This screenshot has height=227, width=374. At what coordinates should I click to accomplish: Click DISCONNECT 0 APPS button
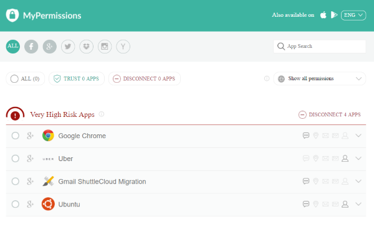point(145,78)
